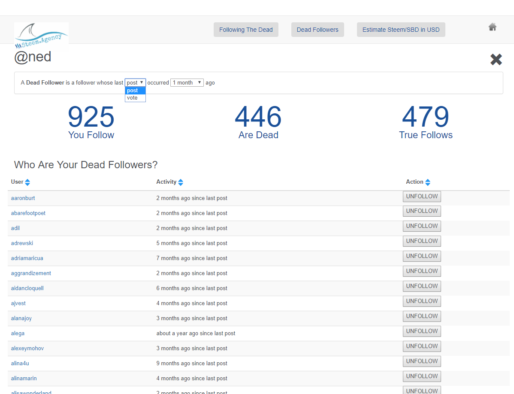
Task: Sort table by Activity column arrows
Action: [181, 182]
